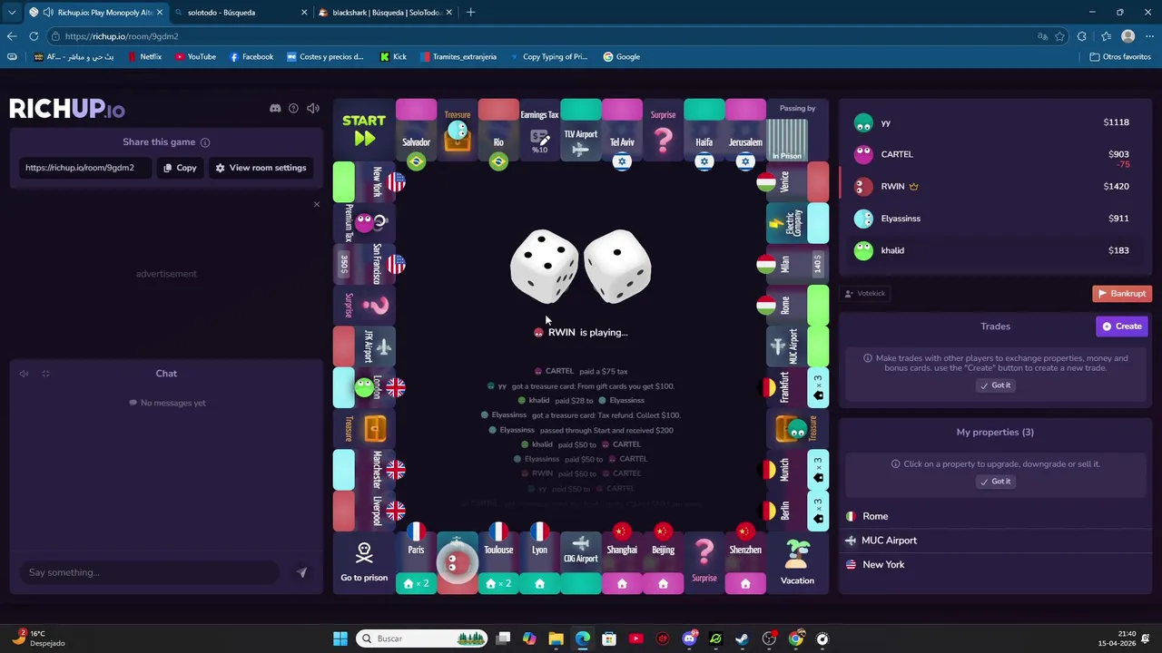Open tab list dropdown arrow
Image resolution: width=1162 pixels, height=653 pixels.
coord(12,13)
